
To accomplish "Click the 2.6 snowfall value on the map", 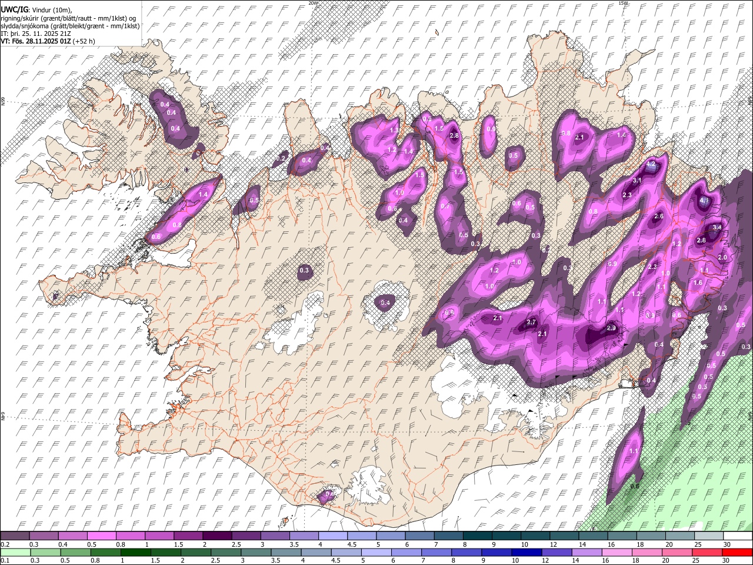I will point(659,217).
